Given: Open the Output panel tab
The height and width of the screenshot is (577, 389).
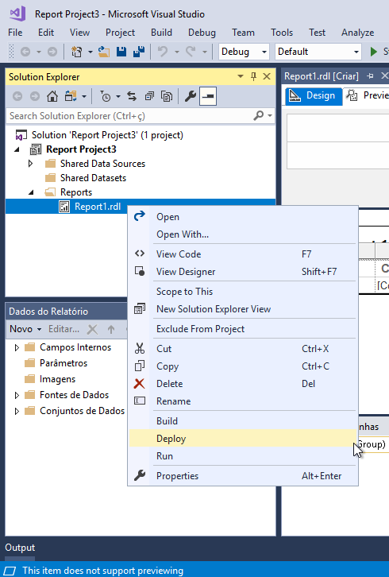Looking at the screenshot, I should [20, 548].
